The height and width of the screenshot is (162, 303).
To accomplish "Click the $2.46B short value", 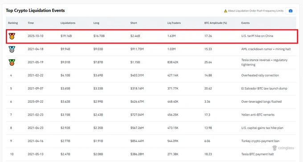I will [x=135, y=36].
